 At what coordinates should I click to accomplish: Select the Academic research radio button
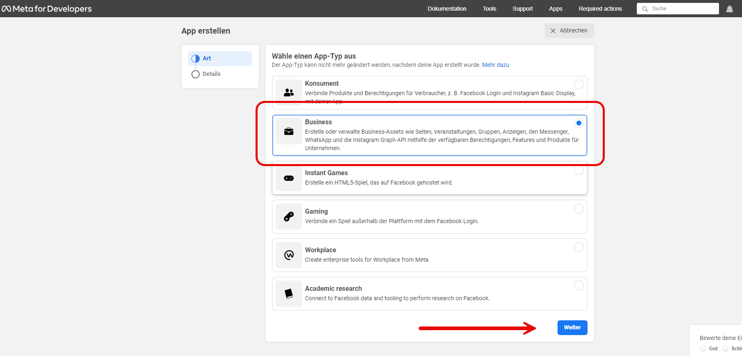tap(579, 285)
